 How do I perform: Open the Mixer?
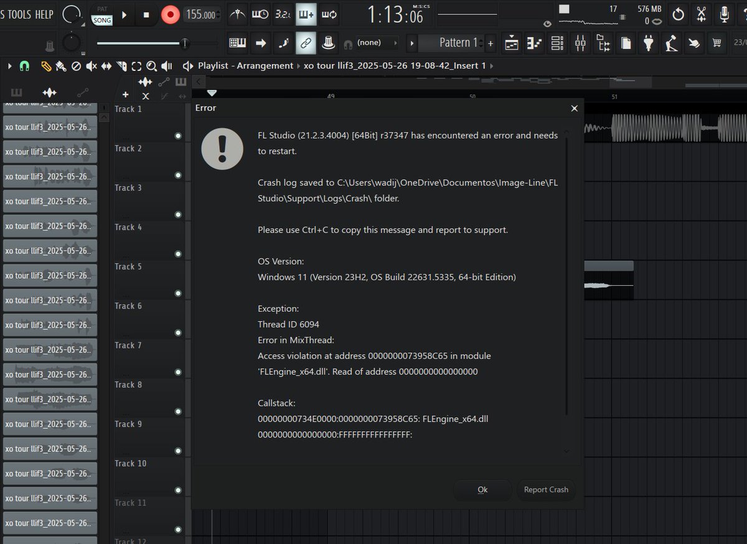point(580,43)
